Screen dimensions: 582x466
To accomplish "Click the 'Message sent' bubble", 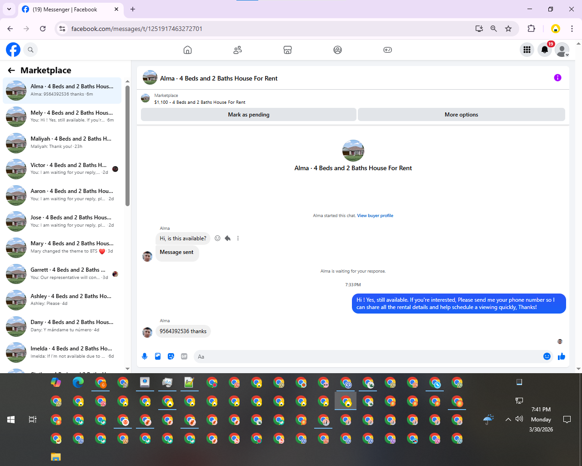I will (x=177, y=253).
